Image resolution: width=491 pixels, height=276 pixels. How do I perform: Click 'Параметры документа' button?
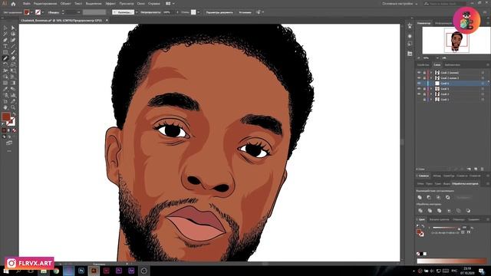tap(219, 12)
